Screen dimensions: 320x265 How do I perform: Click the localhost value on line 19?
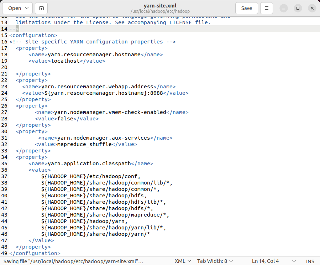coord(65,61)
